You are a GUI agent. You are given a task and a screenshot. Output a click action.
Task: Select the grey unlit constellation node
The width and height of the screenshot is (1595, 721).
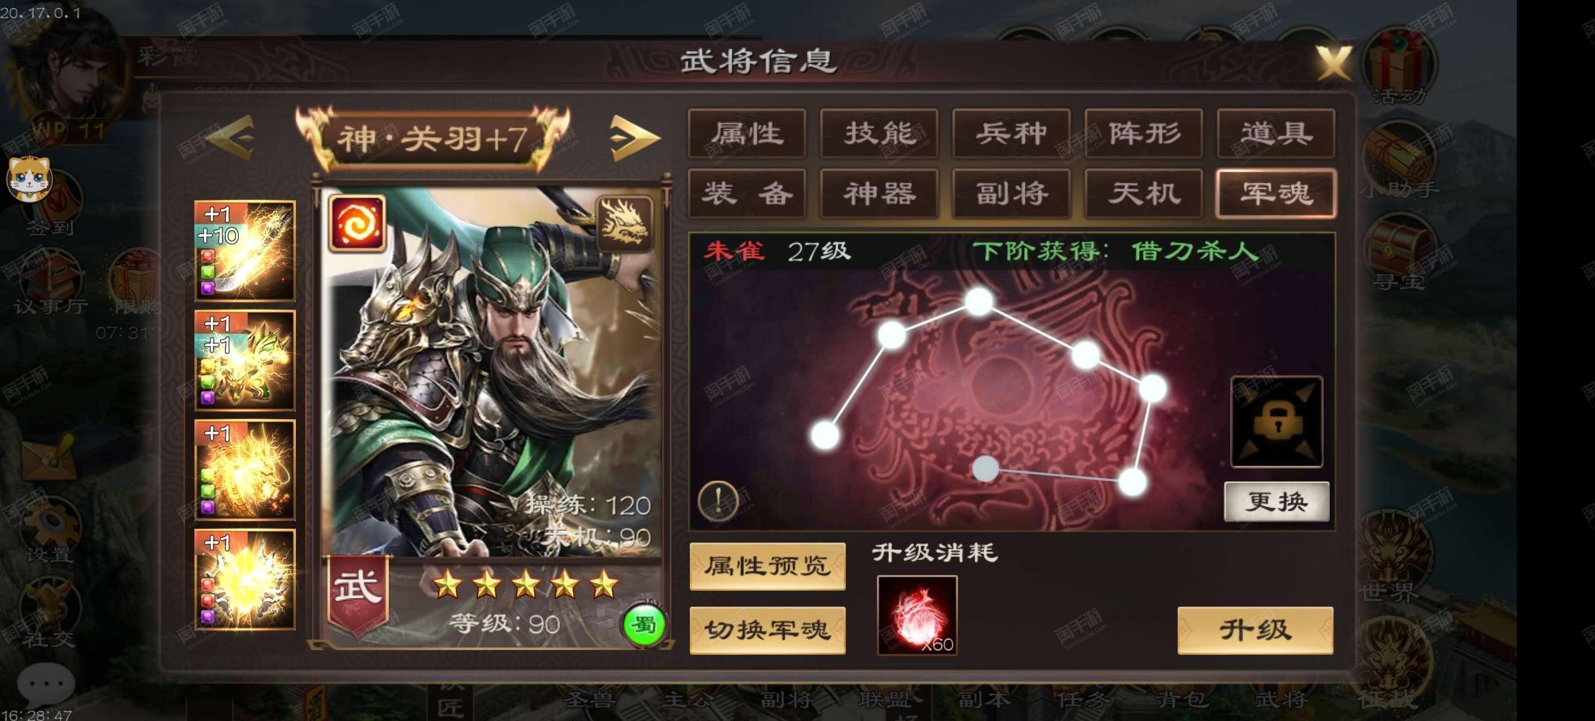click(x=985, y=469)
